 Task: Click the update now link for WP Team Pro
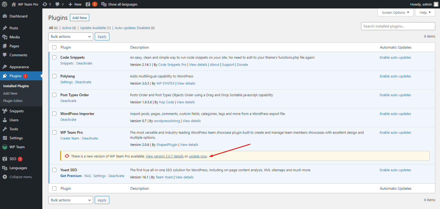[x=198, y=156]
